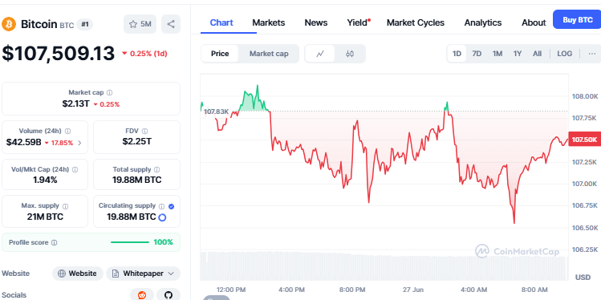Expand the Whitepaper dropdown
The image size is (601, 300).
143,274
